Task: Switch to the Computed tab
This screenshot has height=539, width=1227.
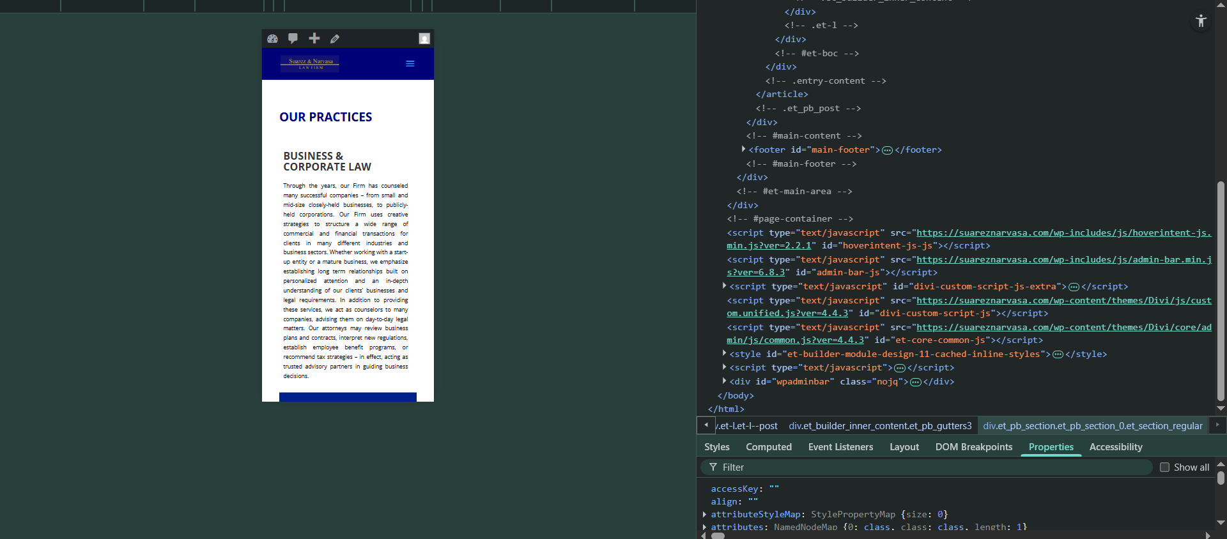Action: (768, 447)
